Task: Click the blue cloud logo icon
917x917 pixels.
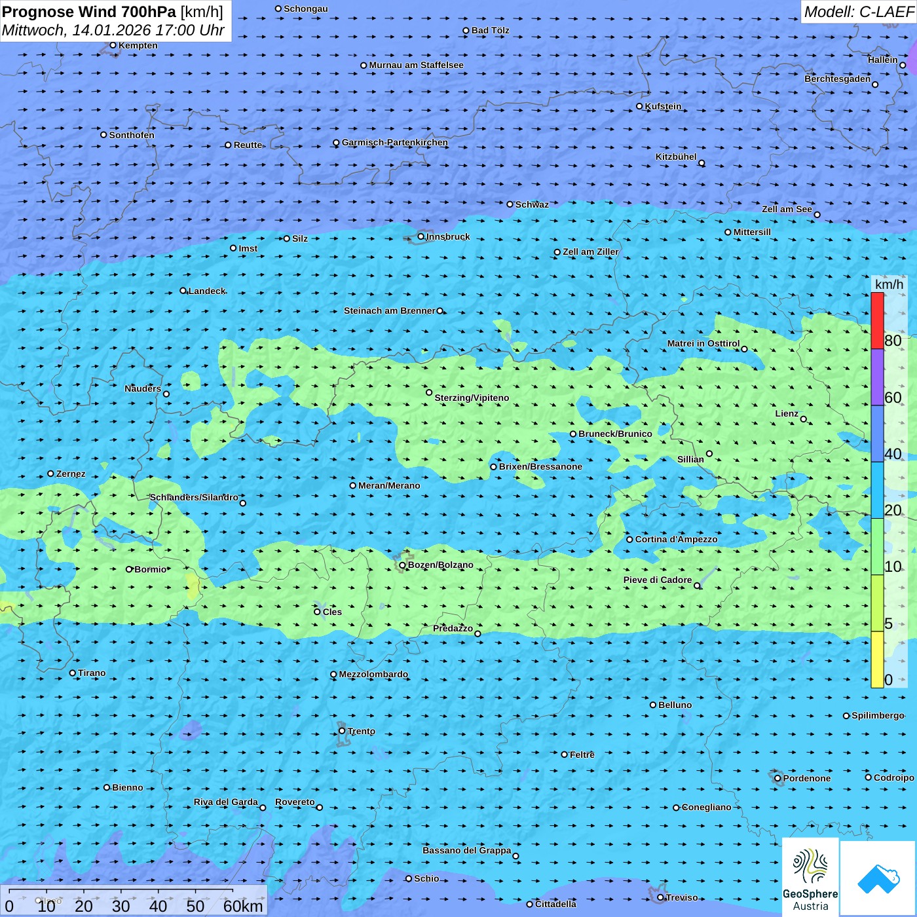Action: [x=878, y=879]
